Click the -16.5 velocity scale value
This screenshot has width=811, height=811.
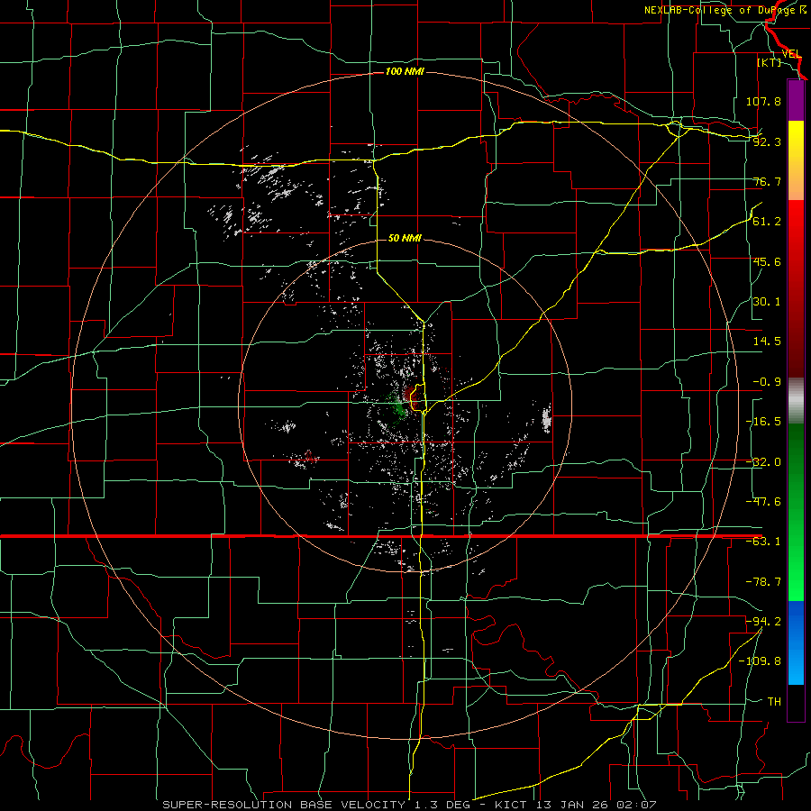click(763, 422)
